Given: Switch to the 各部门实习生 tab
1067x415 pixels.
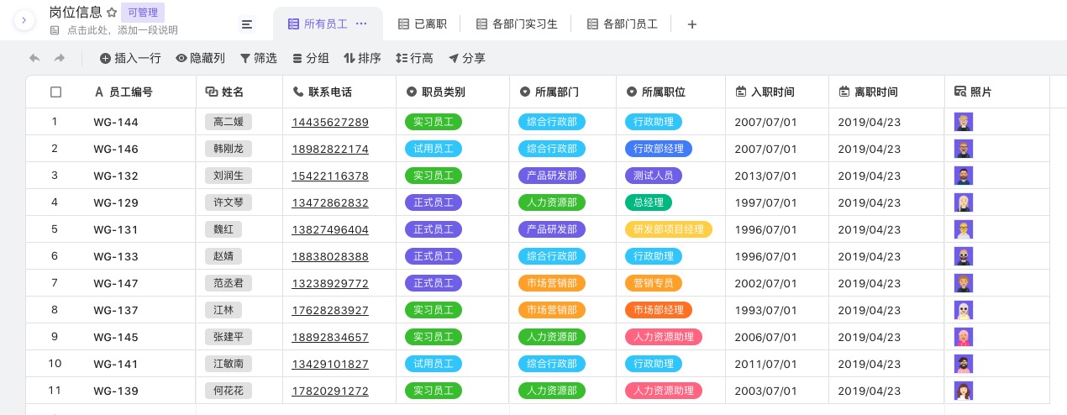Looking at the screenshot, I should pyautogui.click(x=517, y=24).
